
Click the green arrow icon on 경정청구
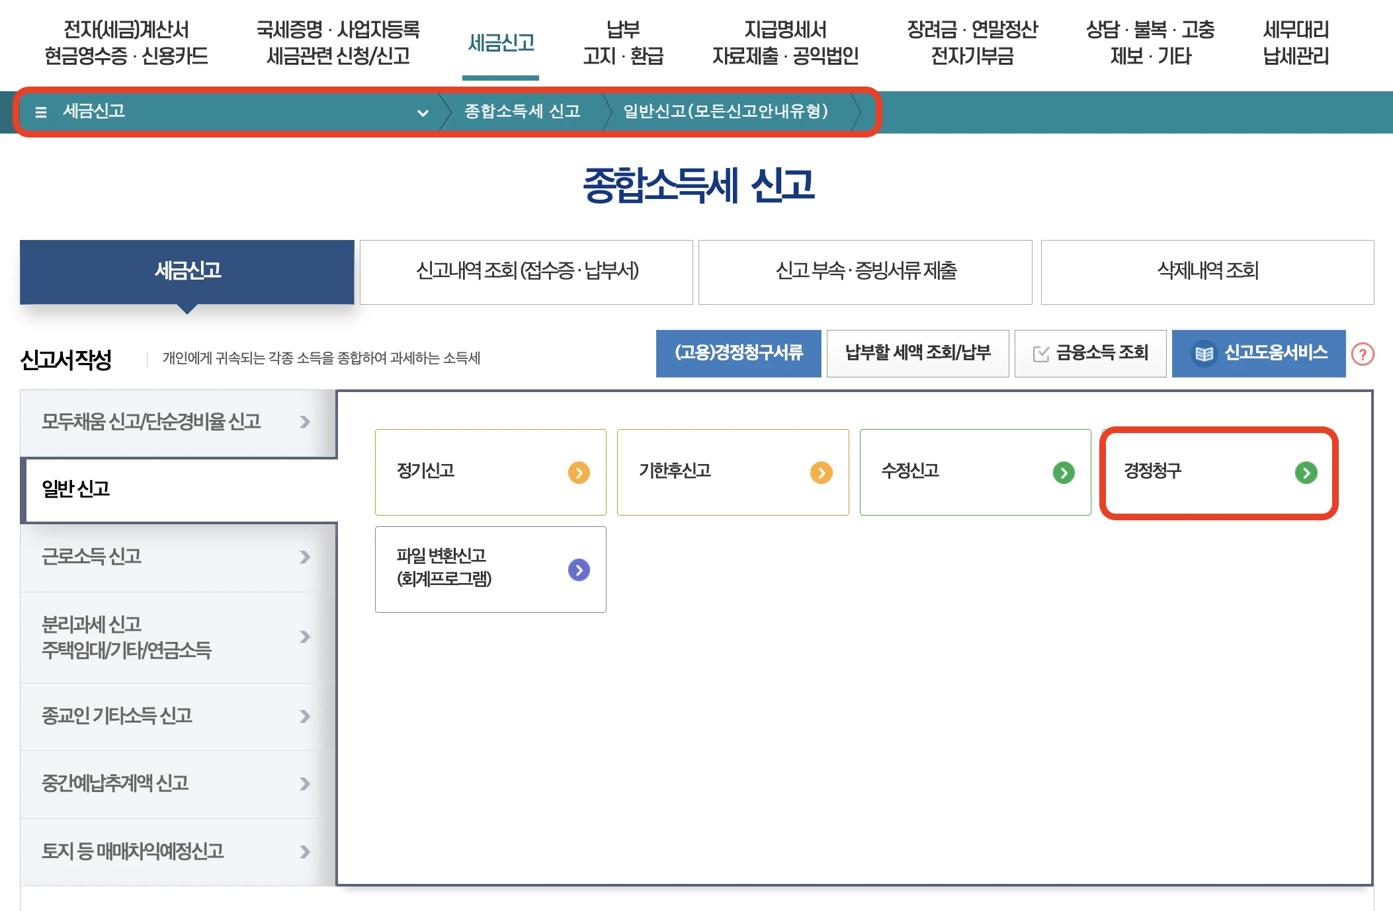[1306, 473]
